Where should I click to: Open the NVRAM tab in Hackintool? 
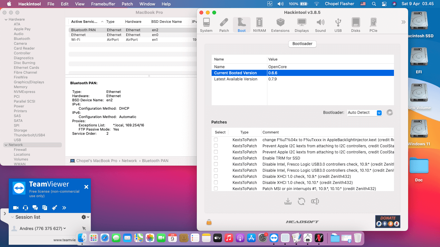[259, 25]
